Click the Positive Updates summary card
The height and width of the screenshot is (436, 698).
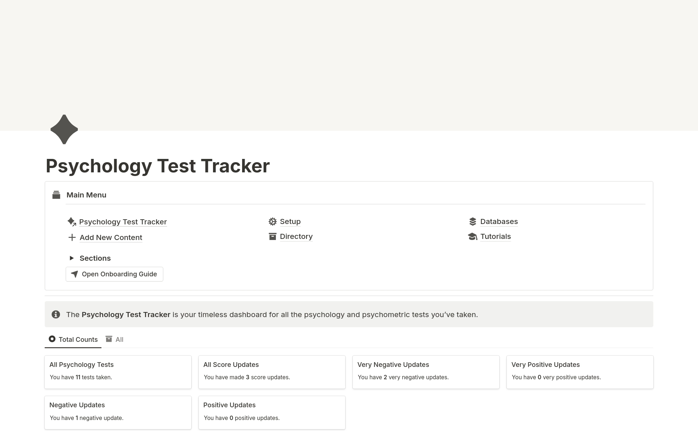point(272,411)
